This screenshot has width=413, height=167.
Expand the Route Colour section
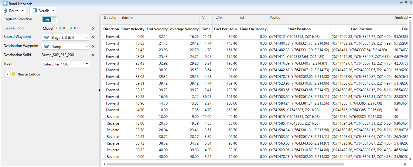(x=8, y=75)
